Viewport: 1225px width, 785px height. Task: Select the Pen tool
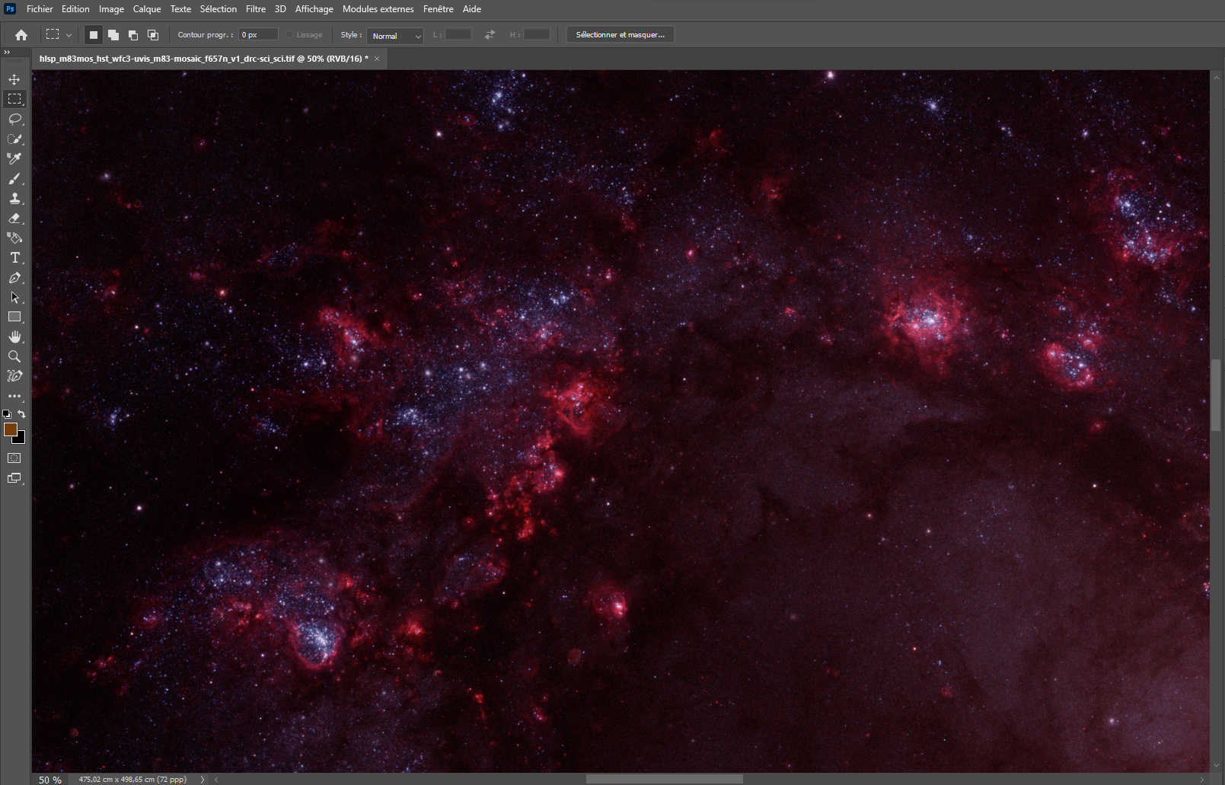(x=14, y=277)
